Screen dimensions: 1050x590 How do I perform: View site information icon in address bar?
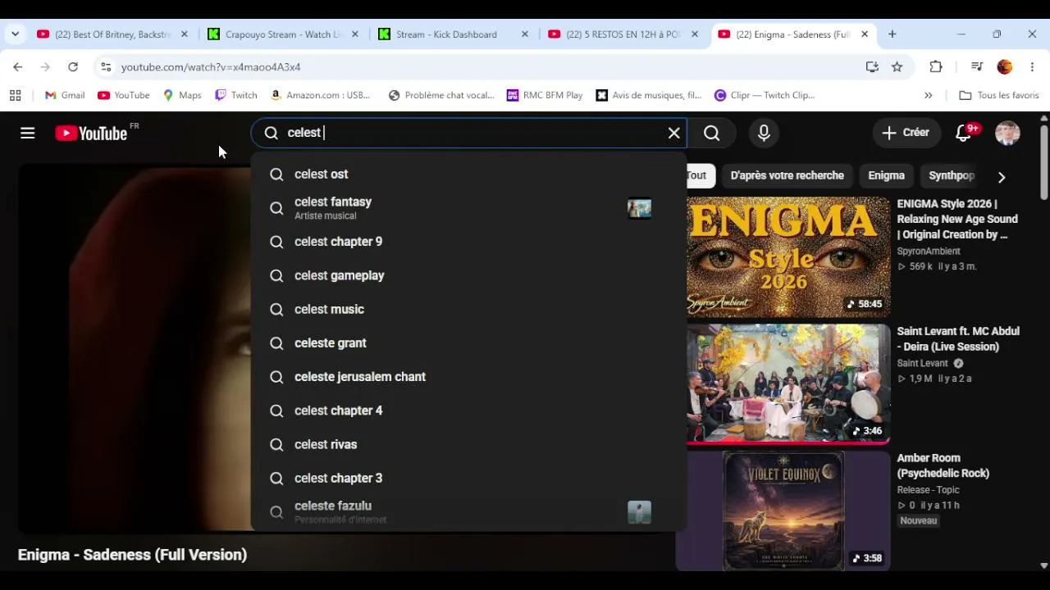[x=106, y=67]
